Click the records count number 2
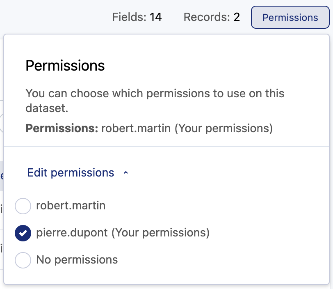Screen dimensions: 333x289 [237, 17]
